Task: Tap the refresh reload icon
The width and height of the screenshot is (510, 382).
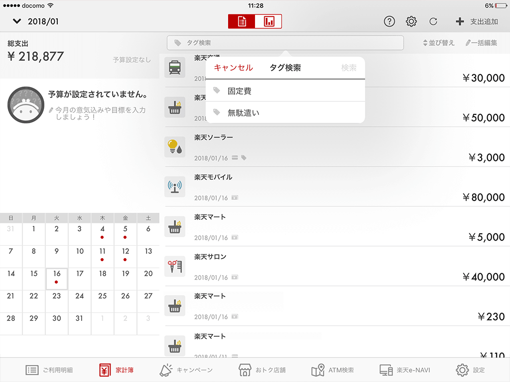Action: click(433, 21)
